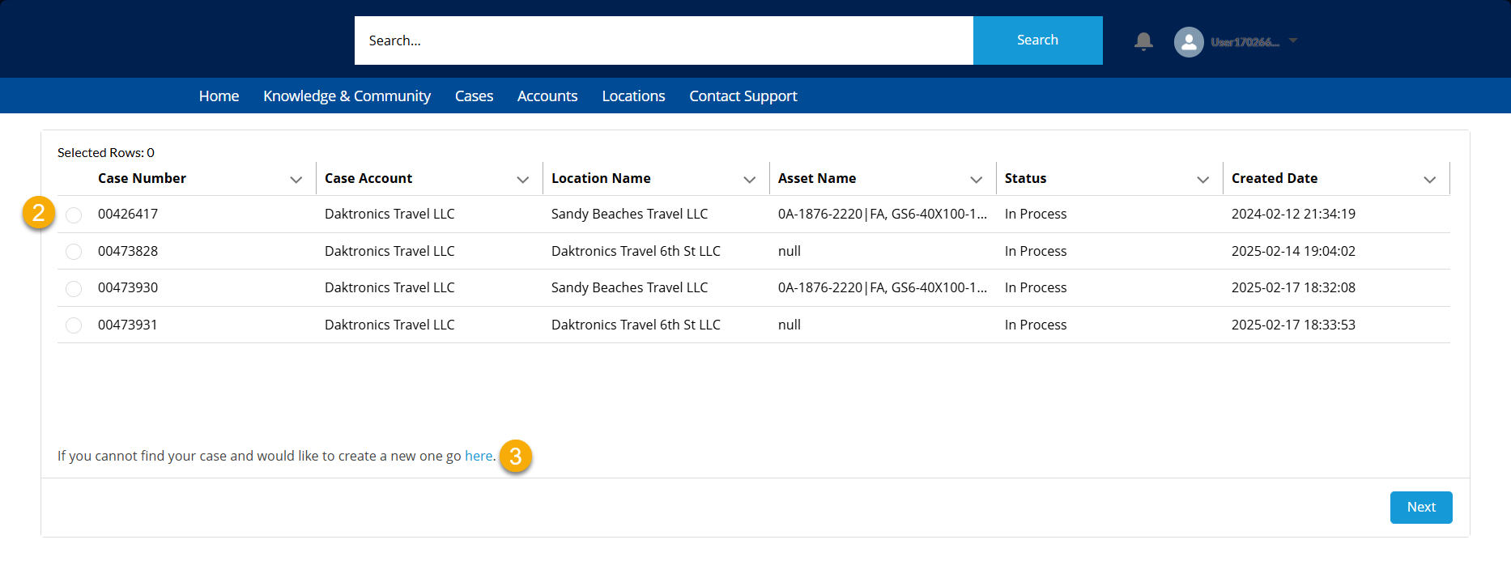Viewport: 1511px width, 561px height.
Task: Open Status column dropdown chevron
Action: 1203,179
